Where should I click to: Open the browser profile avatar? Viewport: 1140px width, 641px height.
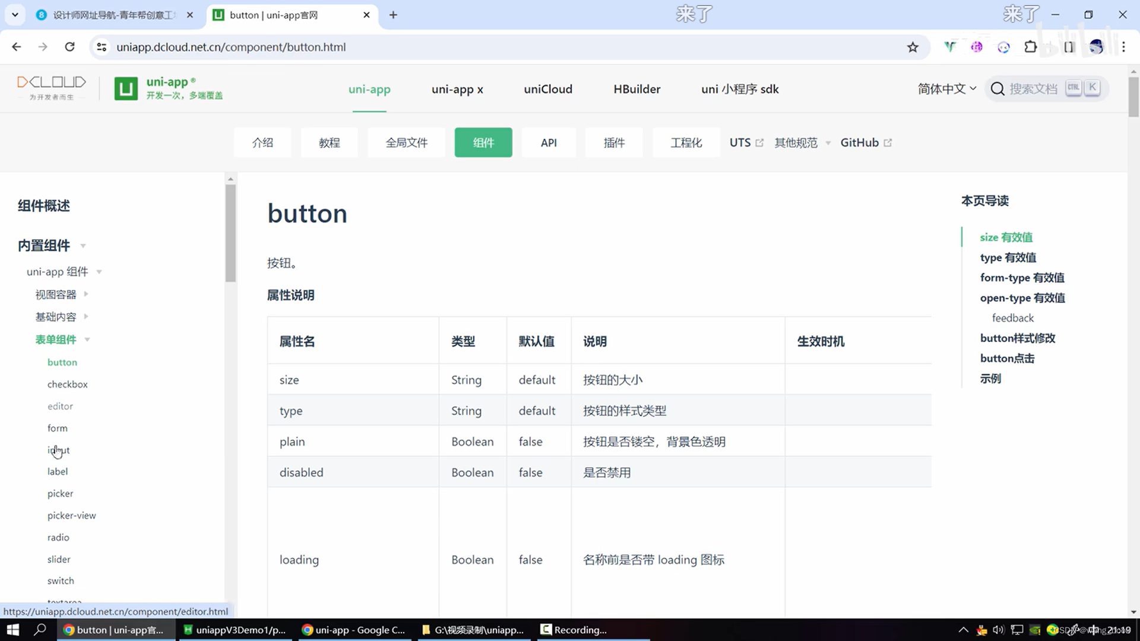click(x=1096, y=47)
